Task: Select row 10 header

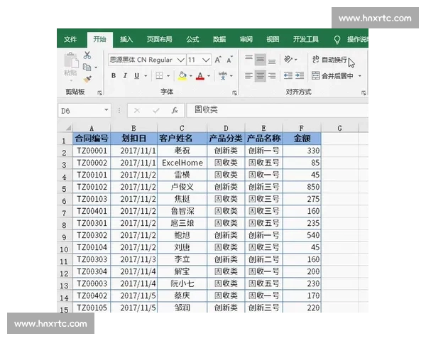Action: click(x=65, y=249)
